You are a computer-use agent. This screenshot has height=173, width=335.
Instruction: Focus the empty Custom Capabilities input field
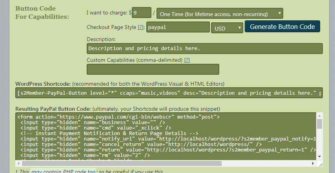(x=153, y=69)
